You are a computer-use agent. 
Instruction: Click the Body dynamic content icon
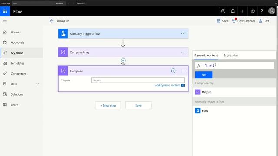coord(198,110)
